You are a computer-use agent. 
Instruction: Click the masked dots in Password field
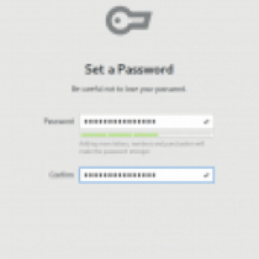[120, 122]
